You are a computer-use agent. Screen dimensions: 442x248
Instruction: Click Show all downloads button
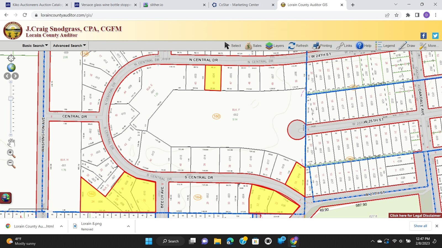(420, 226)
